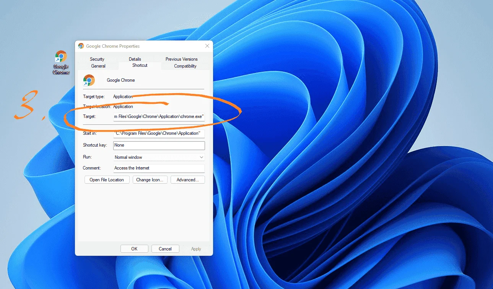This screenshot has width=493, height=289.
Task: Click into the Target path field
Action: point(159,116)
